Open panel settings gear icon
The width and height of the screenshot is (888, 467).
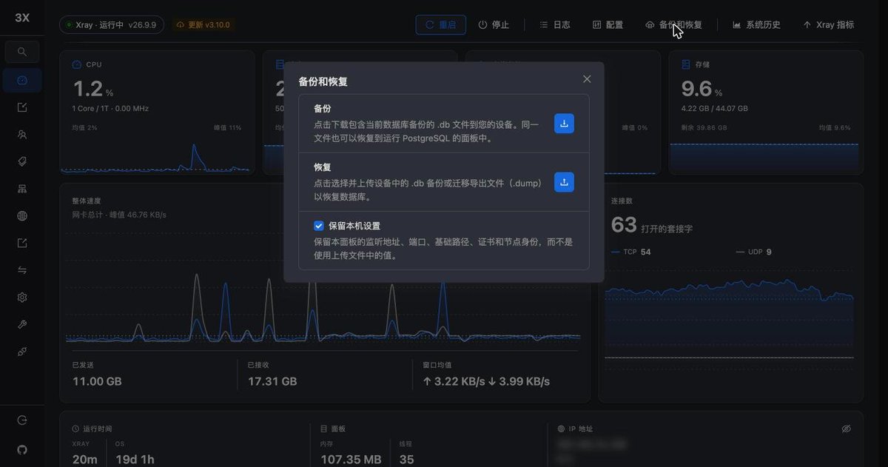(22, 298)
